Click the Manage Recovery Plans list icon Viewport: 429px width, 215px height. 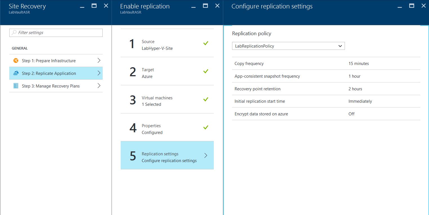tap(16, 86)
